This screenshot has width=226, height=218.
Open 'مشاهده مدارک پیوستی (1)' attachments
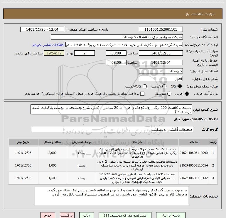(125, 215)
